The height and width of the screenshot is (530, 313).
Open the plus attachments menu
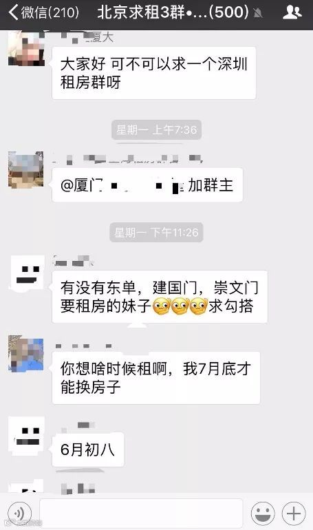(294, 513)
